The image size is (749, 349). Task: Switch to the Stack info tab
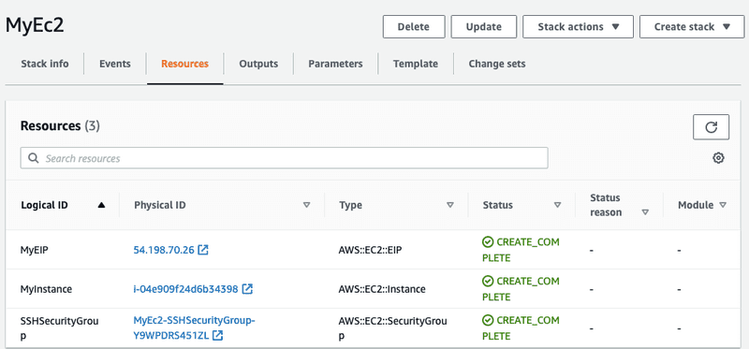tap(44, 64)
